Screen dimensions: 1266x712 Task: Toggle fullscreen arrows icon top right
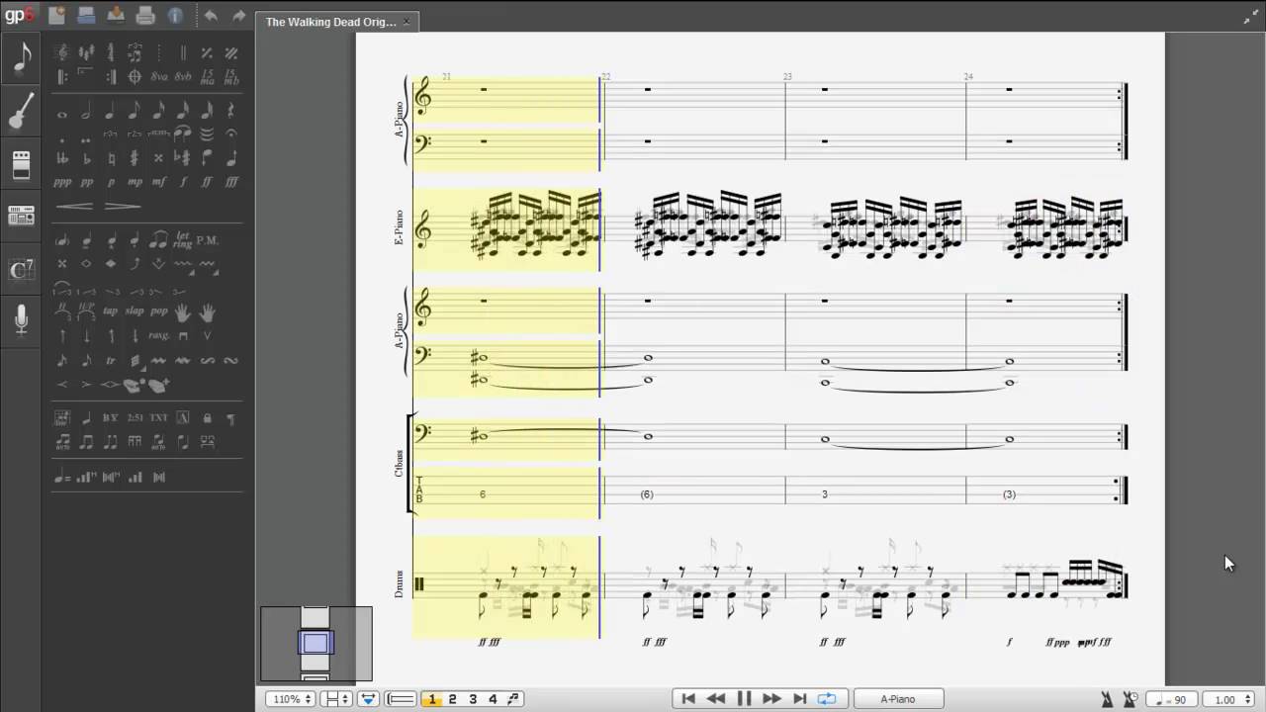1250,17
